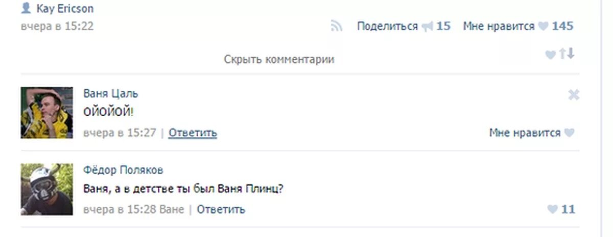Open Фёдор Поляков's avatar thumbnail
This screenshot has width=613, height=237.
coord(47,189)
